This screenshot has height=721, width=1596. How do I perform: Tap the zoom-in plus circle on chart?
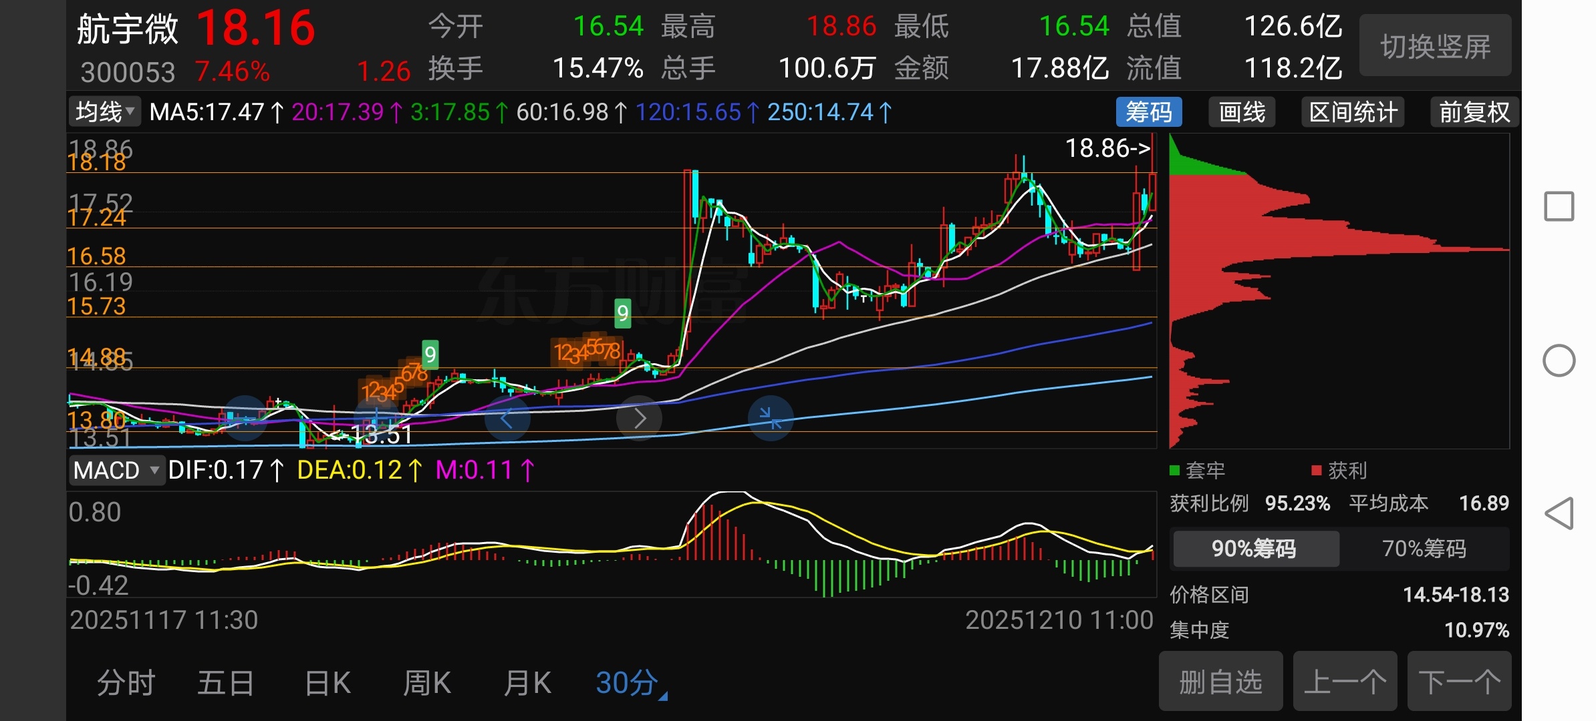[x=376, y=419]
